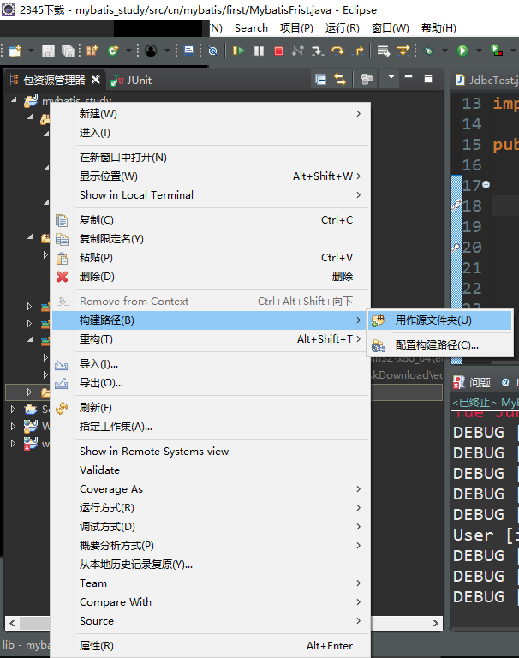This screenshot has width=519, height=658.
Task: Open the 项目(P) menu
Action: [x=296, y=28]
